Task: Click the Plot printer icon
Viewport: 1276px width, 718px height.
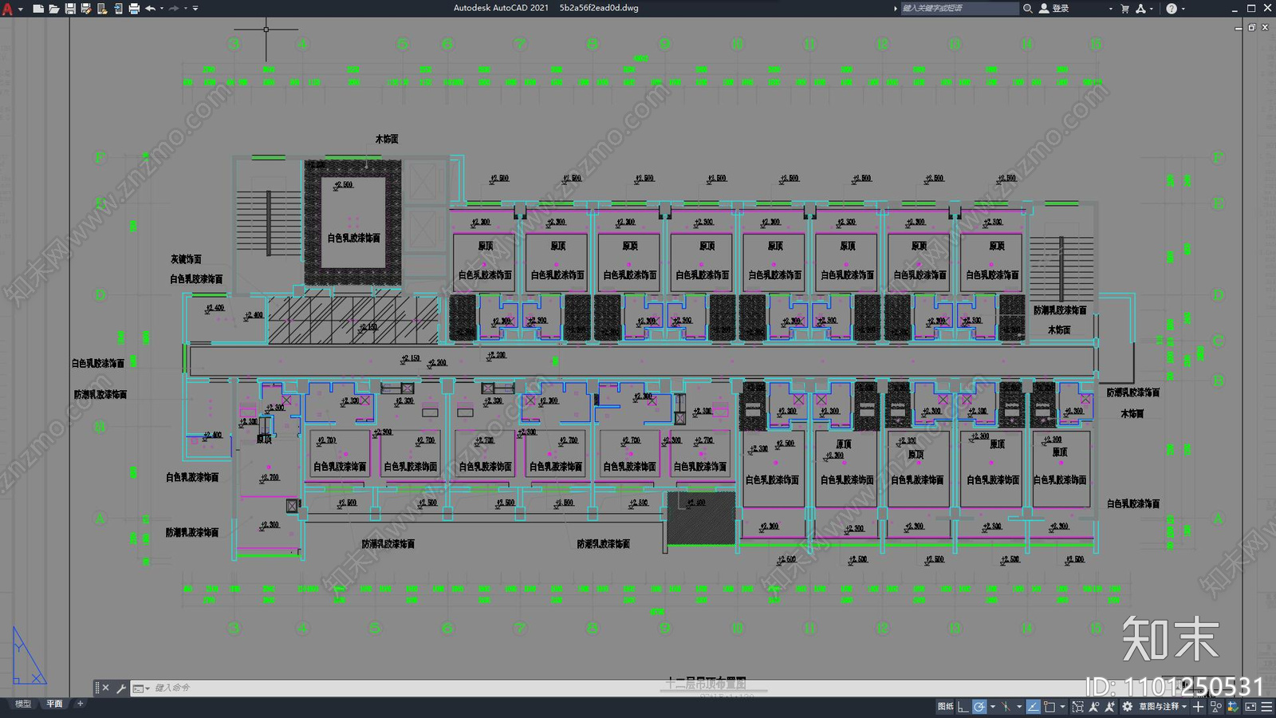Action: (x=134, y=9)
